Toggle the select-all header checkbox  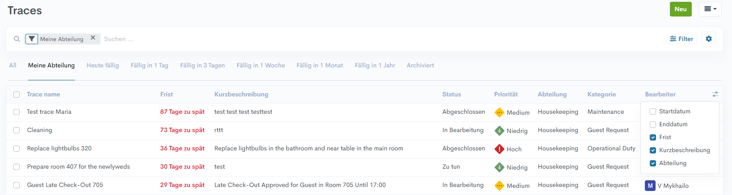click(x=17, y=95)
